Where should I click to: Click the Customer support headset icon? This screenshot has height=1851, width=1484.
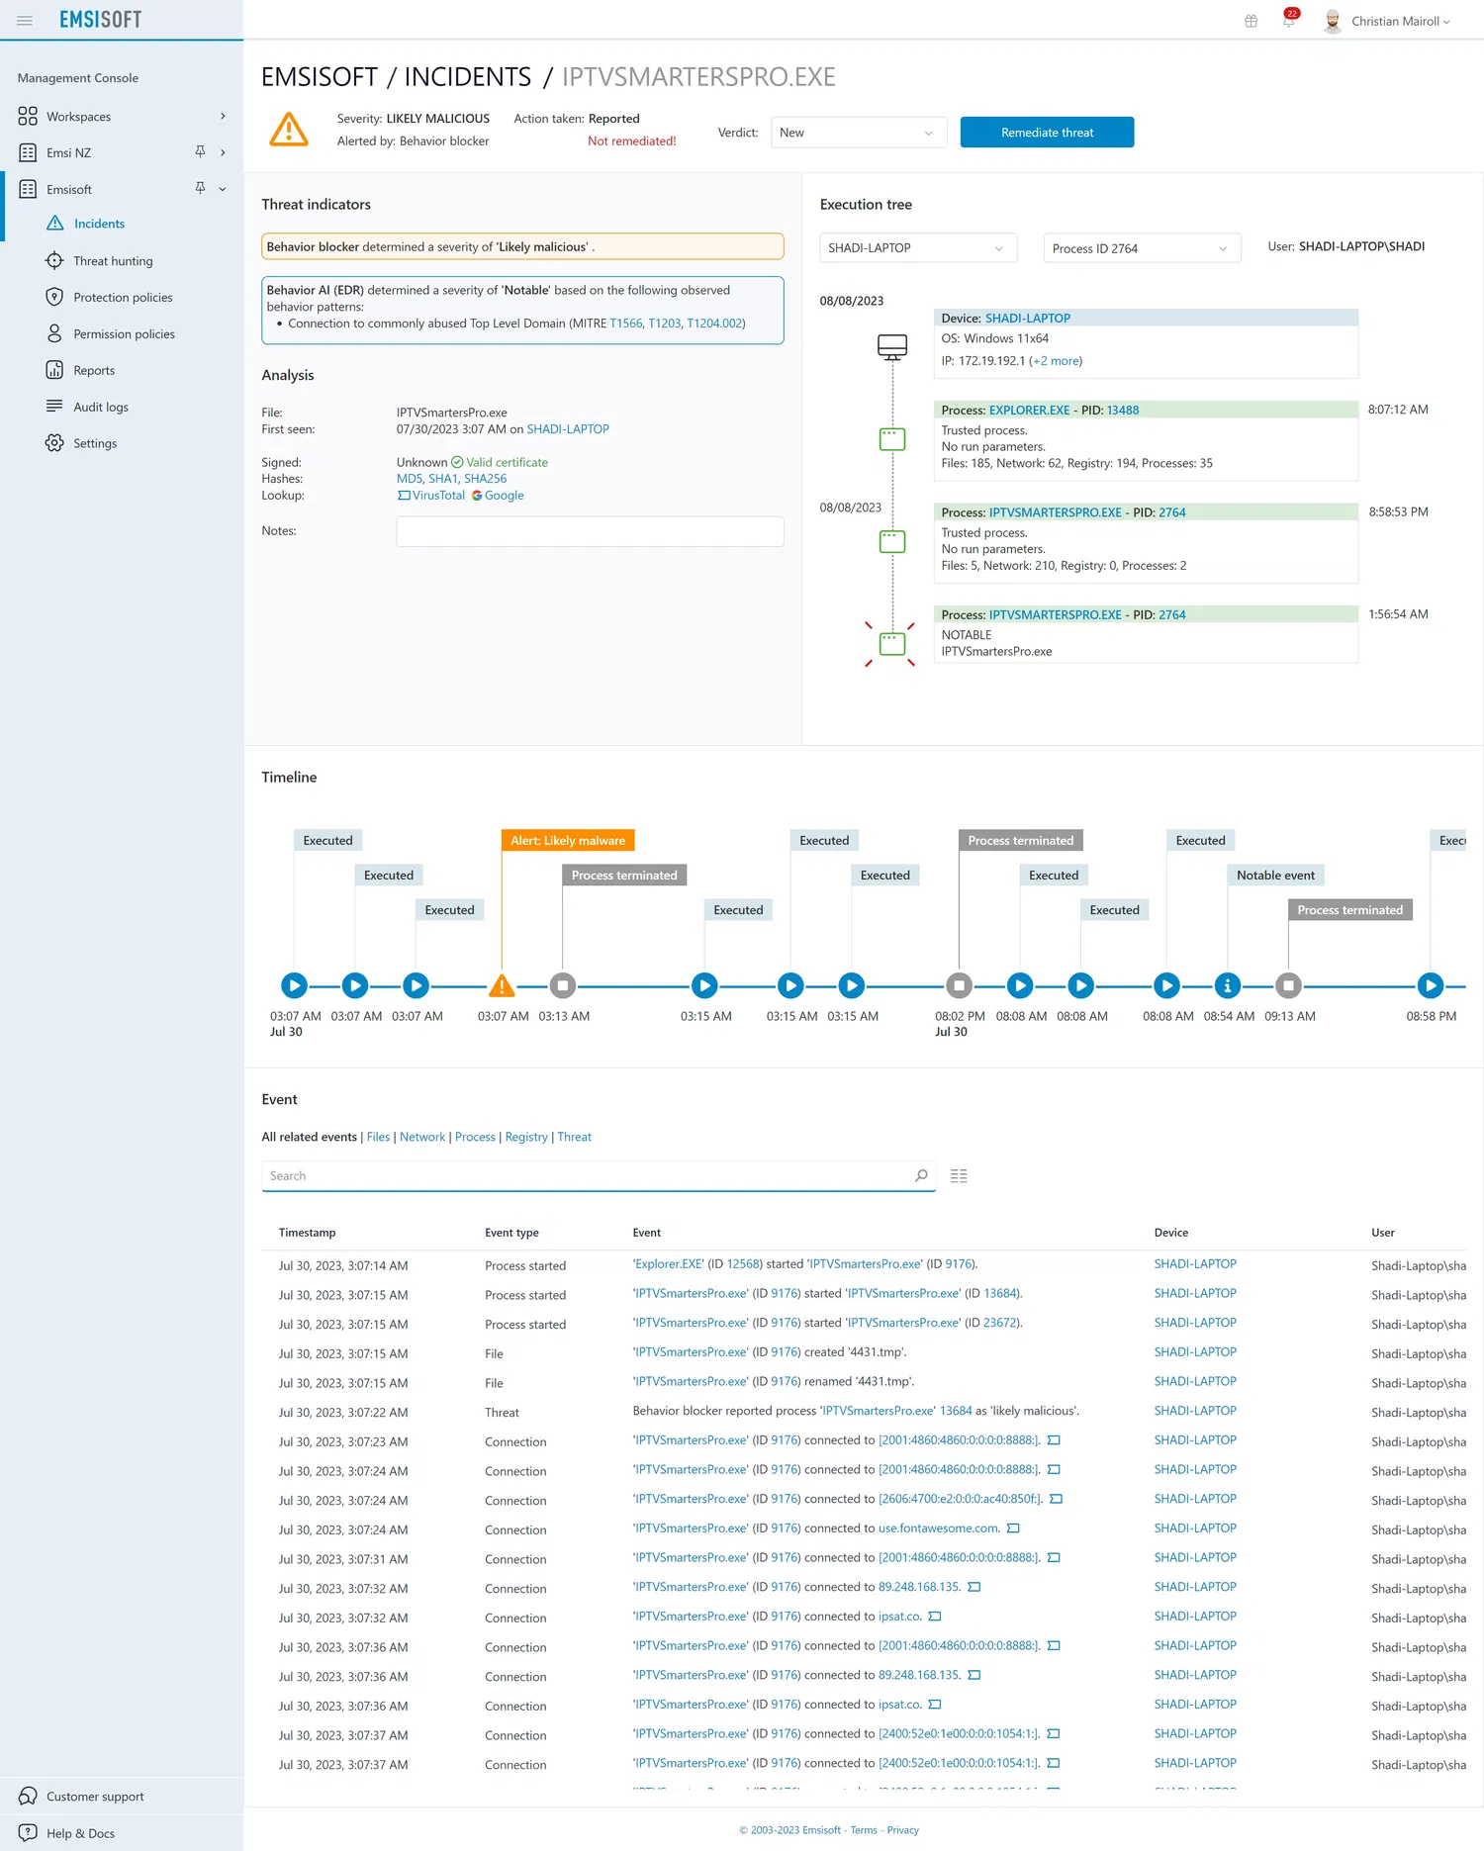point(28,1797)
